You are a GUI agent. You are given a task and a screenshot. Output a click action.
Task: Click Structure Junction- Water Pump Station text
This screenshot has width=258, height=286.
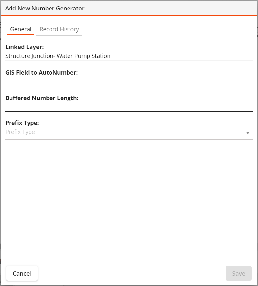[58, 56]
